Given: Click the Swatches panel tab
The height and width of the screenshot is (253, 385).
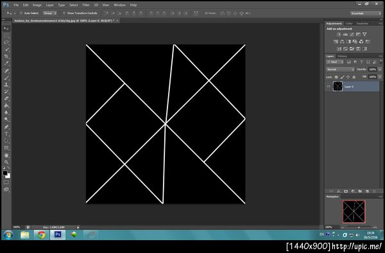Looking at the screenshot, I should [362, 24].
